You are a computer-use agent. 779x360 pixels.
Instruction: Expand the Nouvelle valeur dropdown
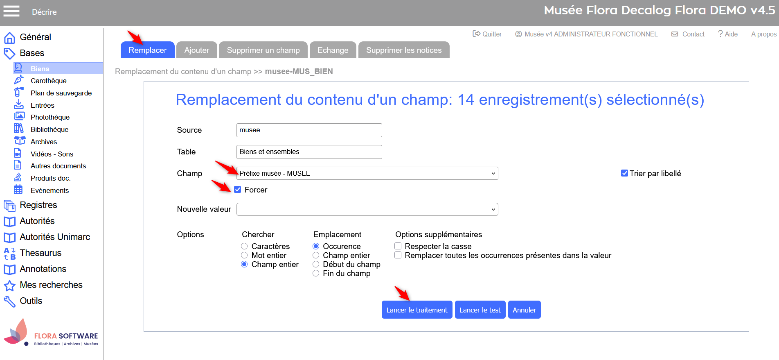[367, 209]
